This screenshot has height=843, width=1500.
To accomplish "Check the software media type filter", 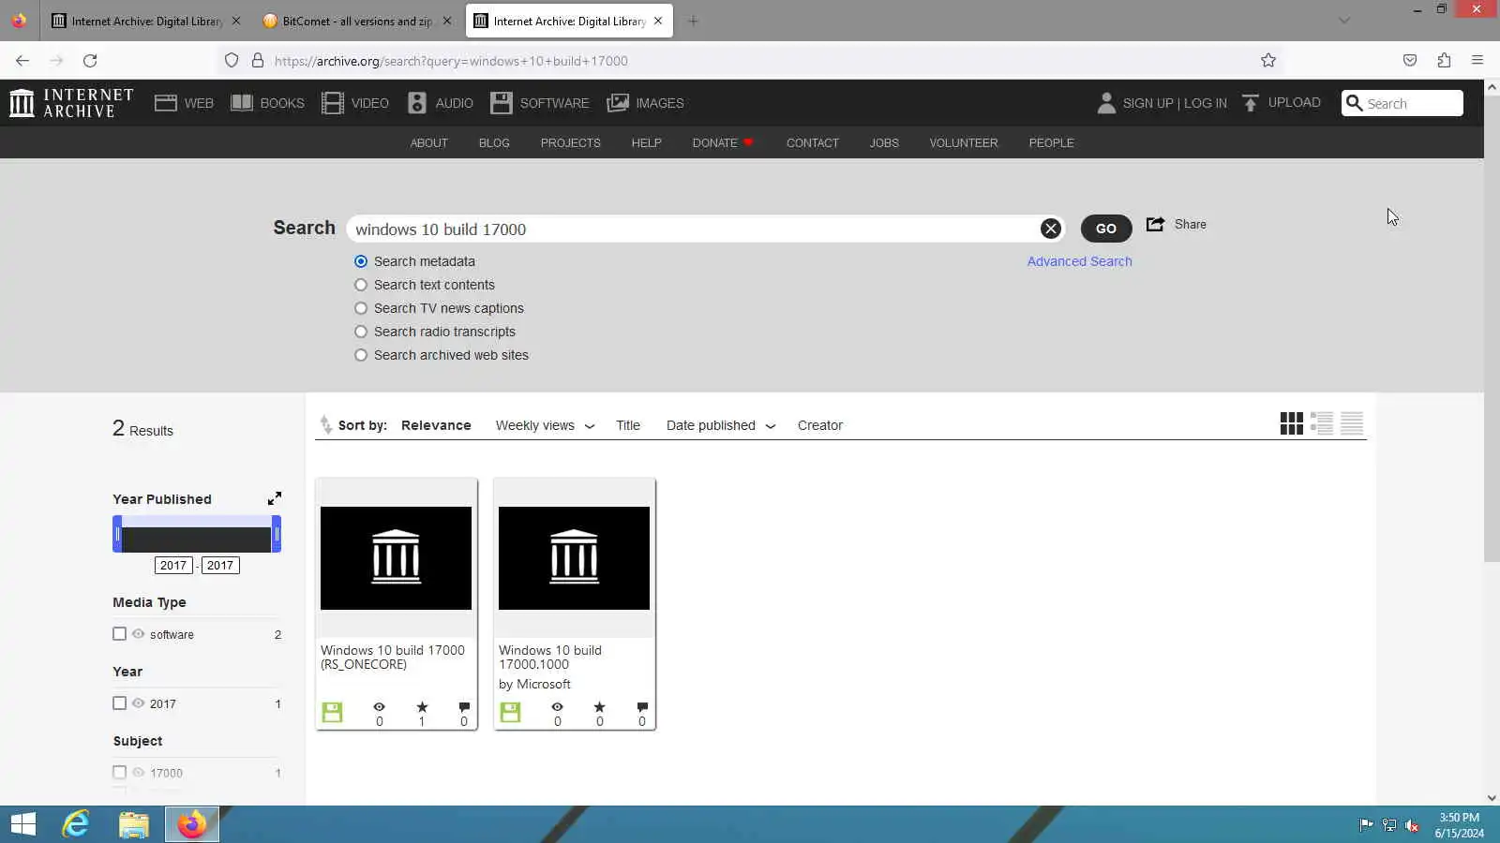I will (119, 634).
